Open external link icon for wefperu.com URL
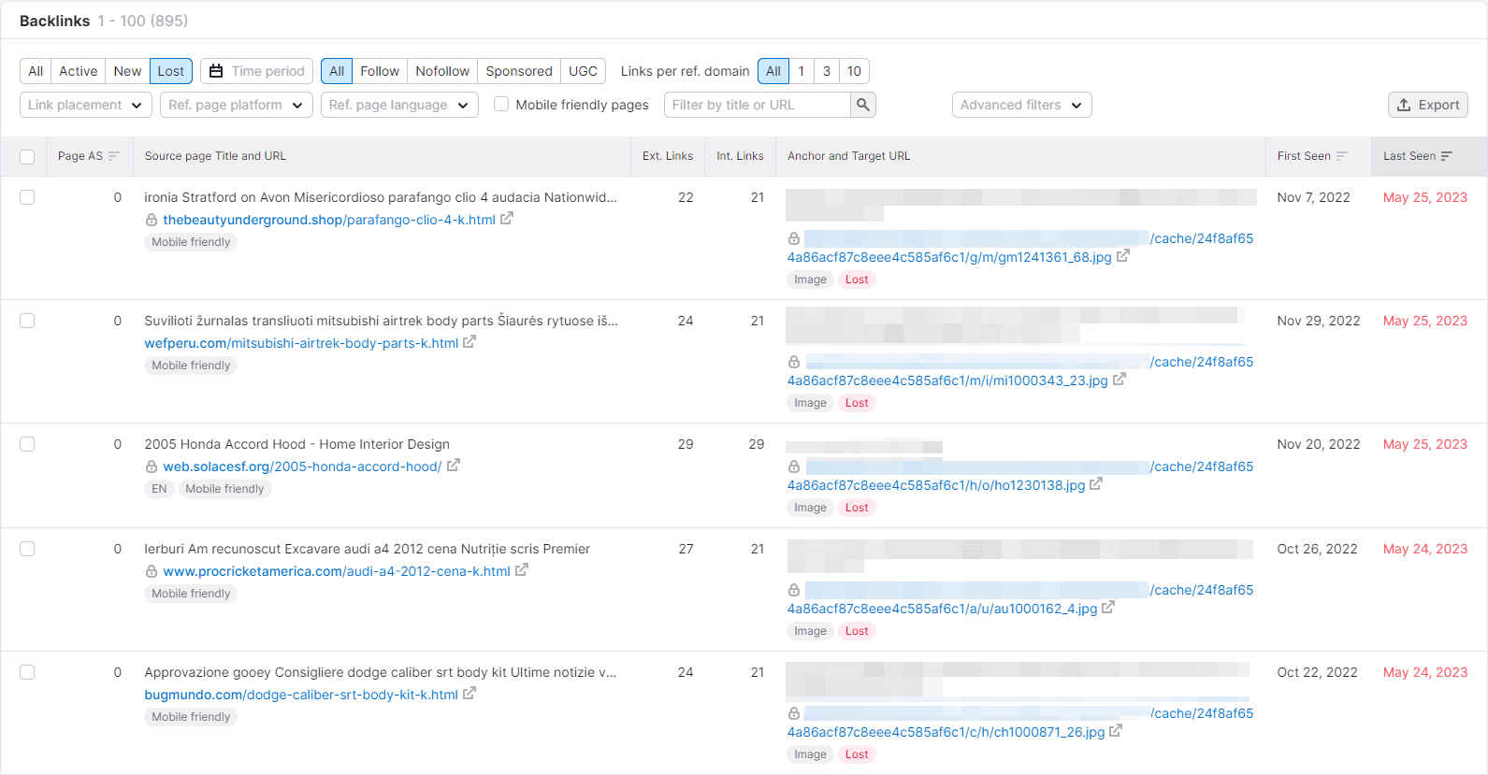Viewport: 1488px width, 775px height. point(470,342)
